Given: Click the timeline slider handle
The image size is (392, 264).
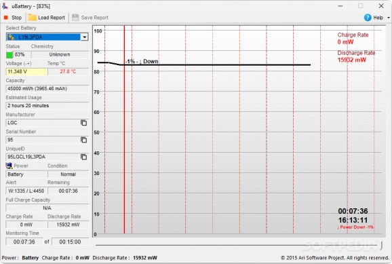Looking at the screenshot, I should point(381,245).
